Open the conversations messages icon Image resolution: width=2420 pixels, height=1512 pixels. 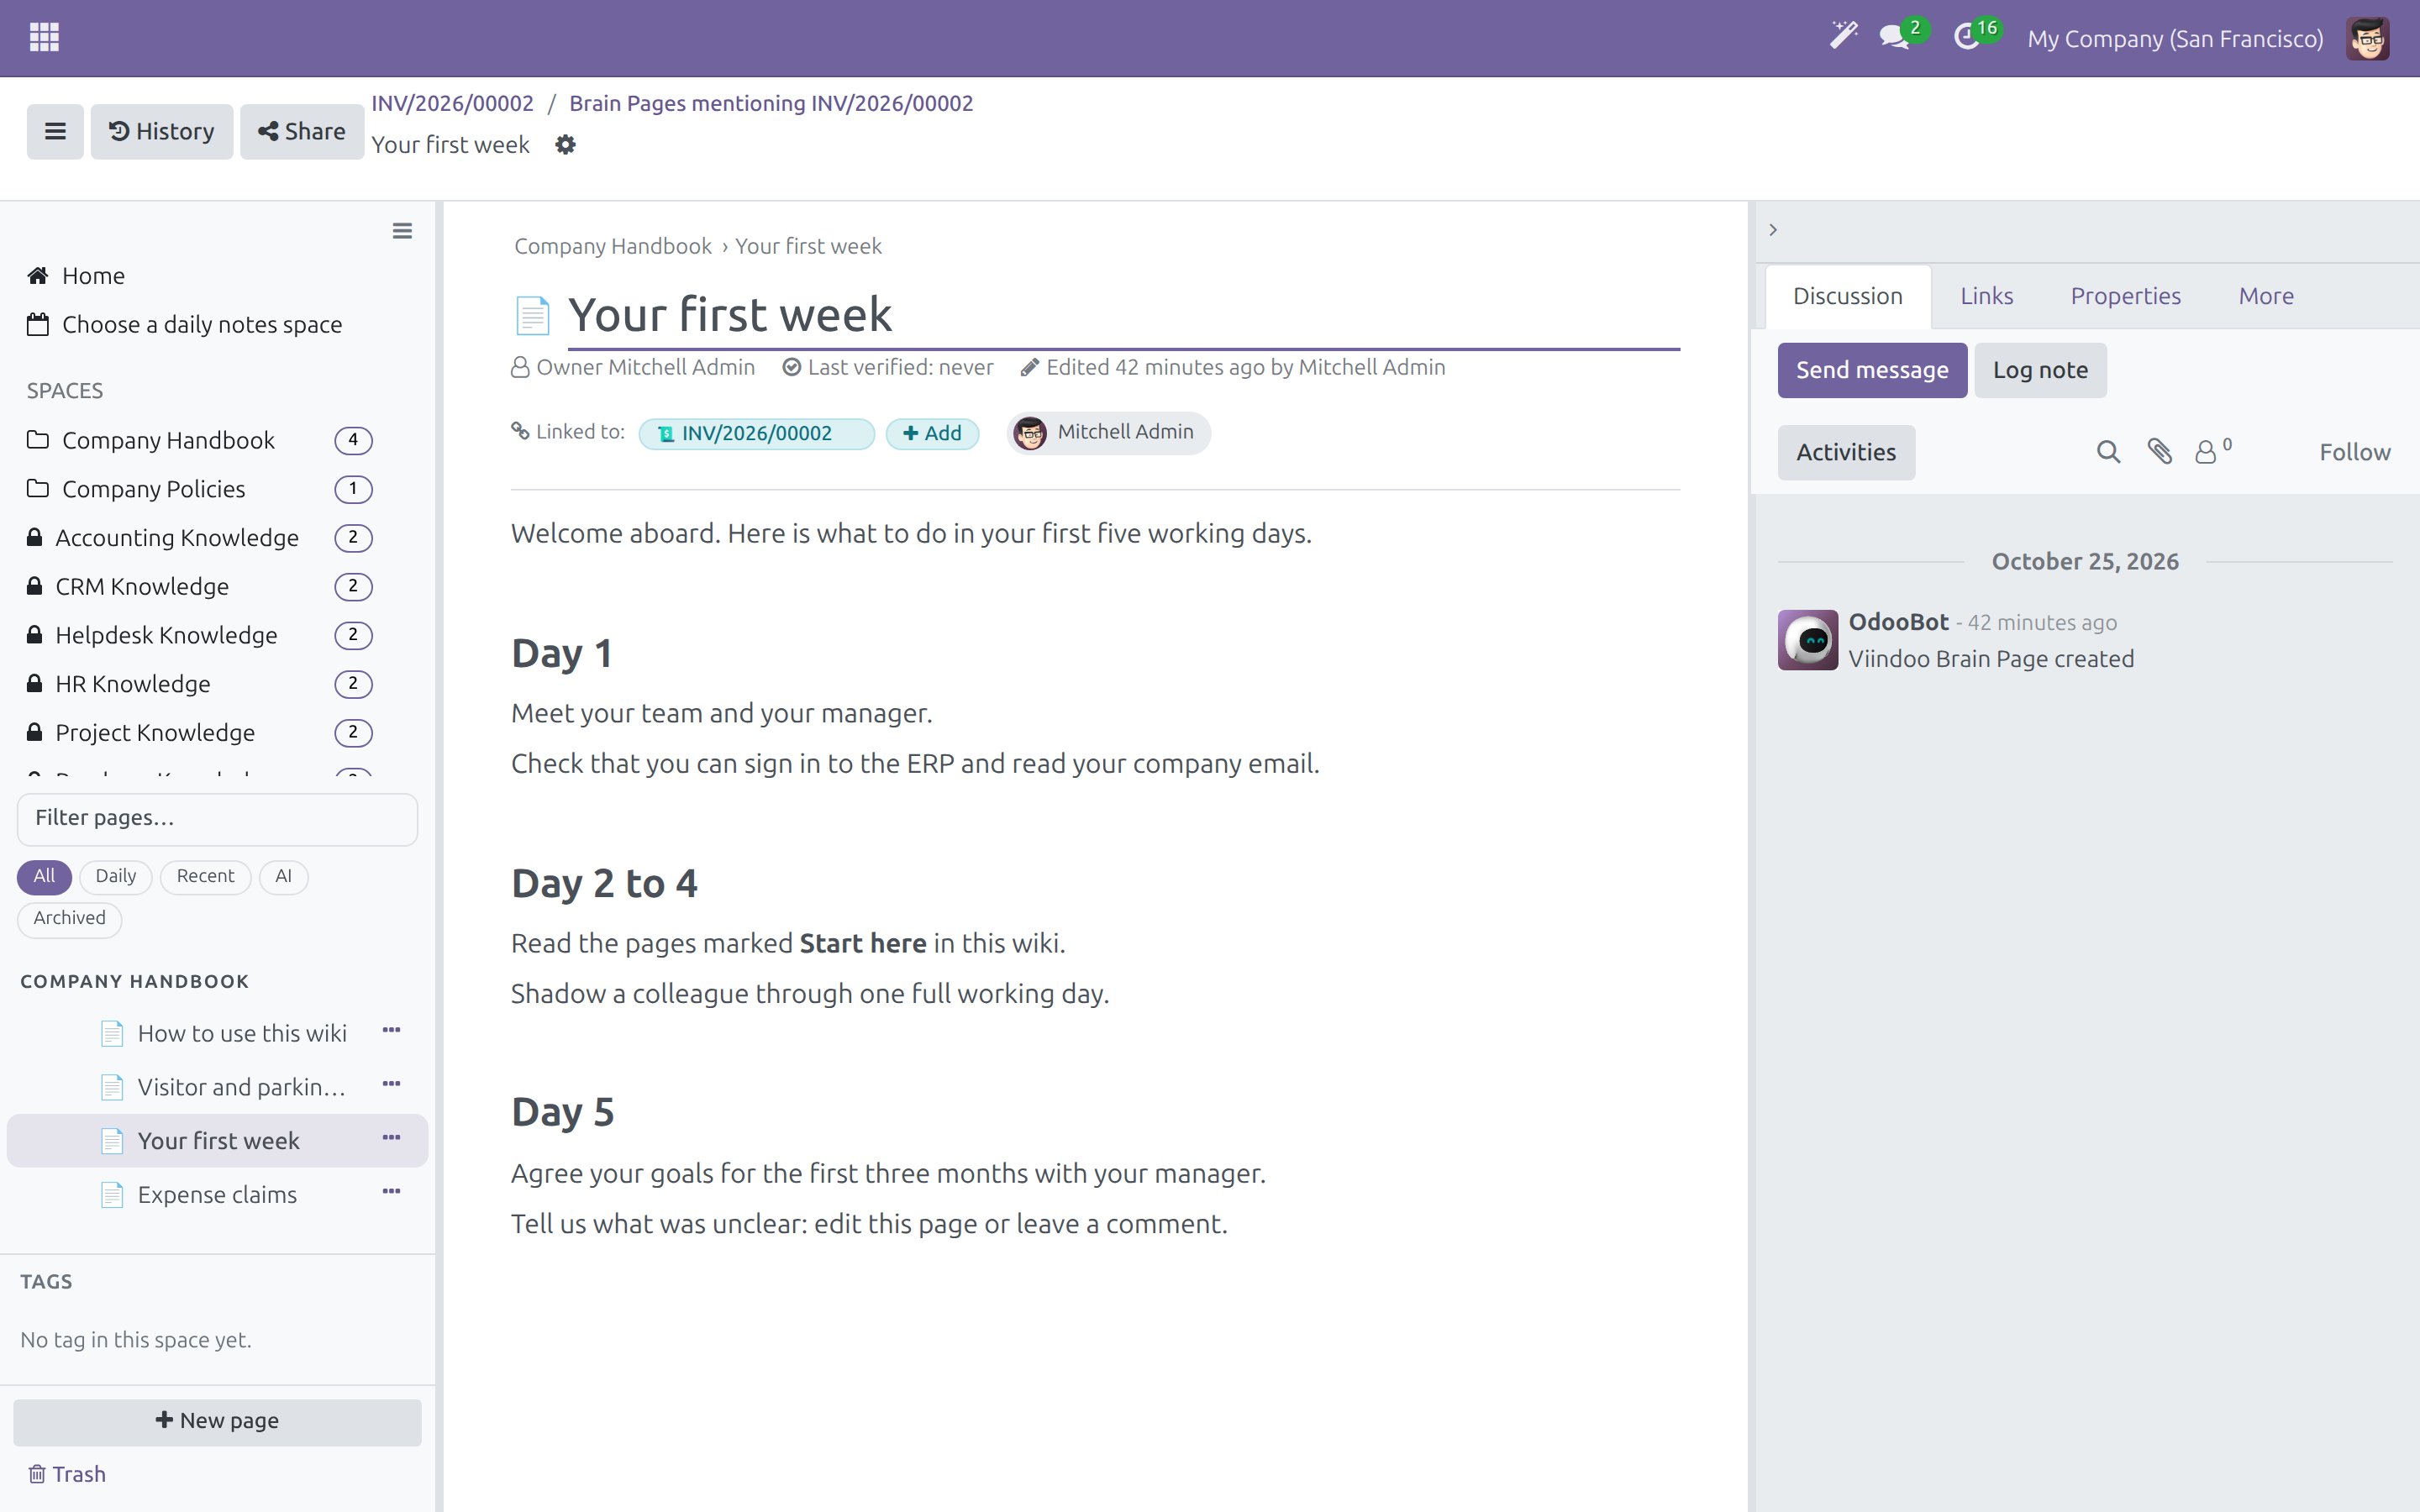[1894, 38]
